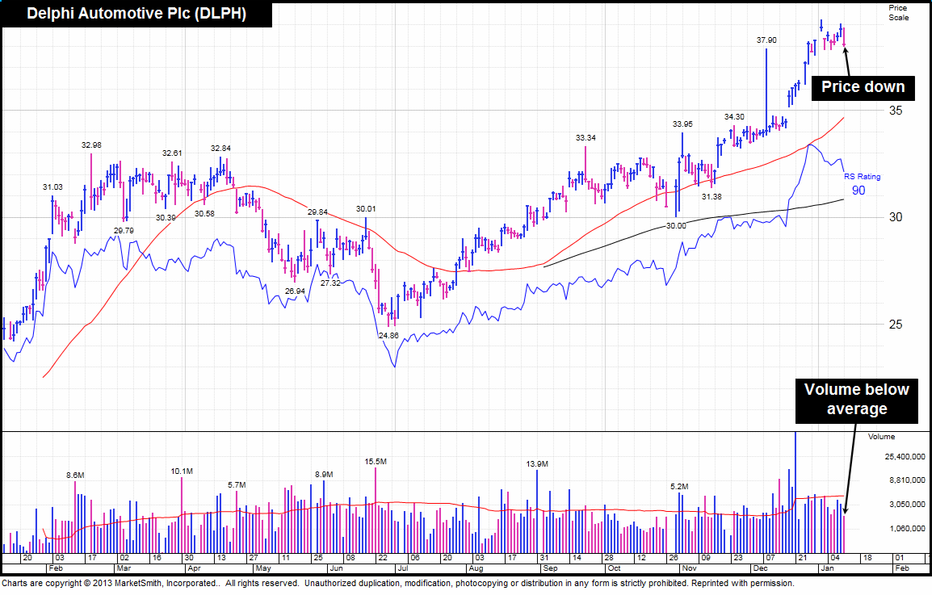Screen dimensions: 932x595
Task: Click the 8.6M volume spike label
Action: click(75, 475)
